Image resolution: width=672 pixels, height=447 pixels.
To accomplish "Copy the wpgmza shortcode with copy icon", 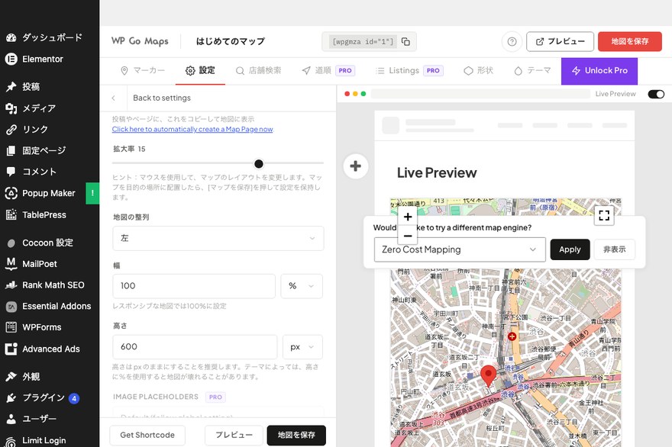I will click(405, 41).
